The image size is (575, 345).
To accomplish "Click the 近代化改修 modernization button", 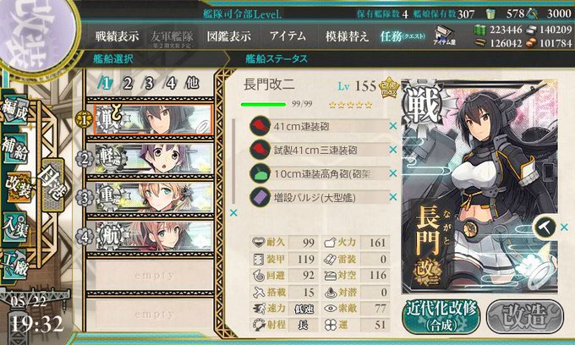I will (441, 317).
